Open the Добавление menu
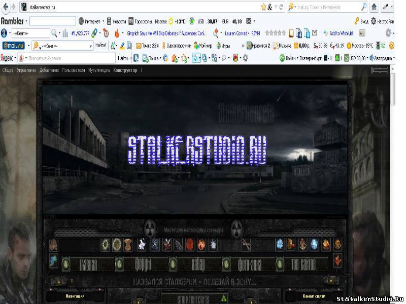The image size is (406, 304). tap(49, 70)
